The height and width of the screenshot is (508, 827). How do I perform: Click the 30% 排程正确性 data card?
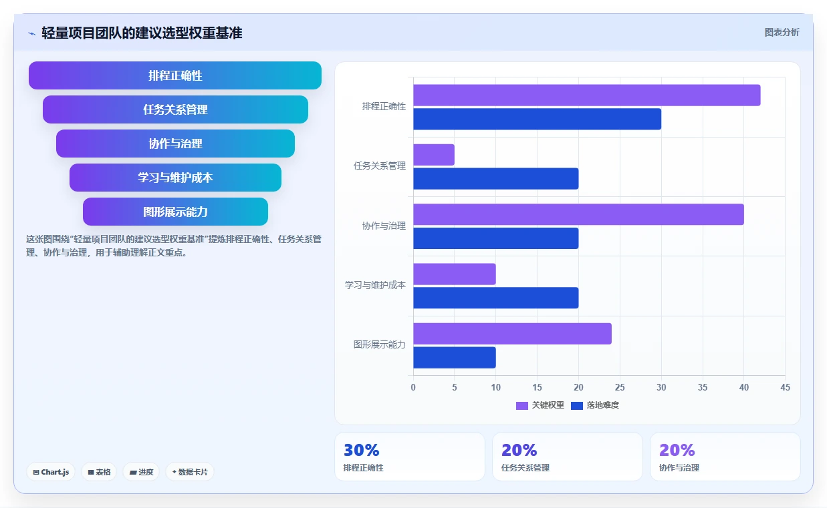[x=410, y=457]
